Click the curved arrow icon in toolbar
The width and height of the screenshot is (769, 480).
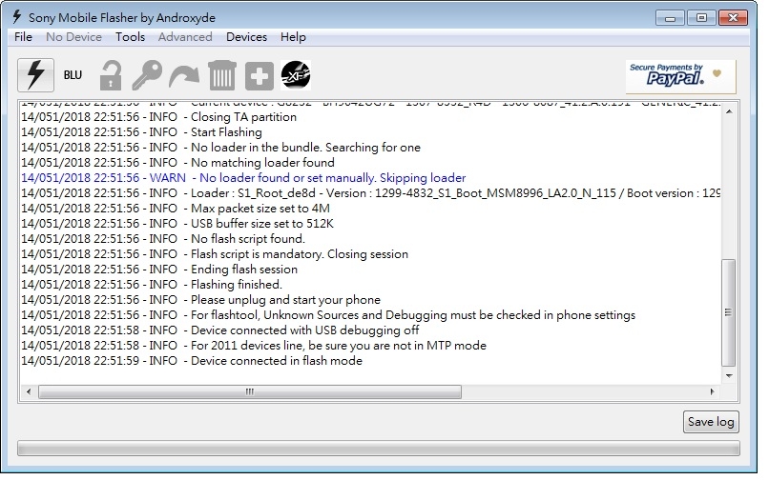click(x=184, y=77)
